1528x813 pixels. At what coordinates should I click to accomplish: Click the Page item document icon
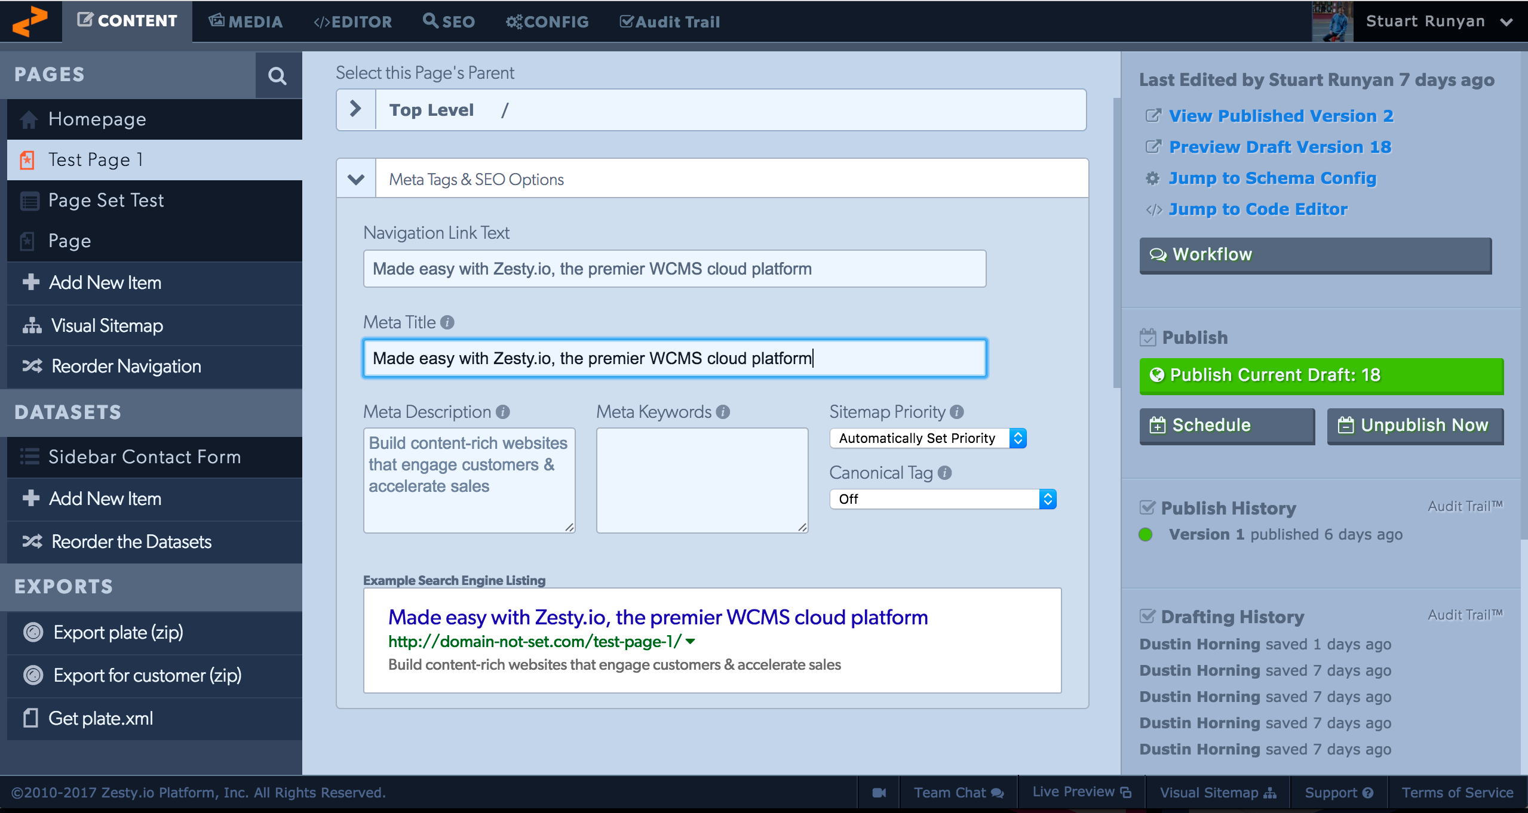(27, 241)
